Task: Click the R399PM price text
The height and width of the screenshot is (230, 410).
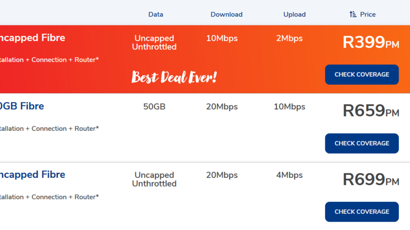Action: pyautogui.click(x=371, y=42)
